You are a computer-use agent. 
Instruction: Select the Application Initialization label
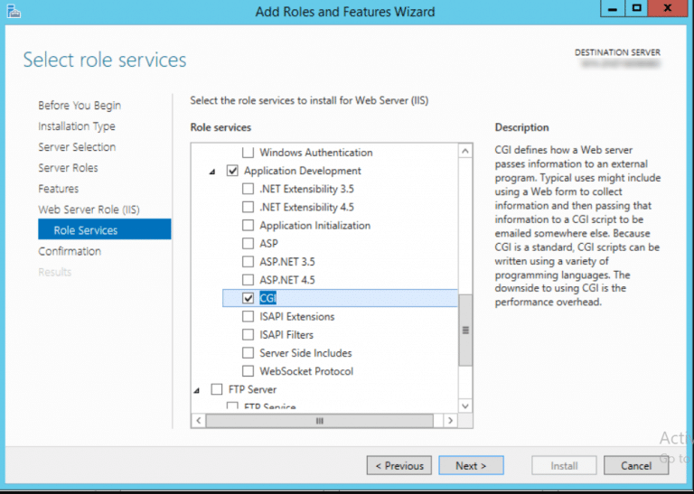coord(314,225)
